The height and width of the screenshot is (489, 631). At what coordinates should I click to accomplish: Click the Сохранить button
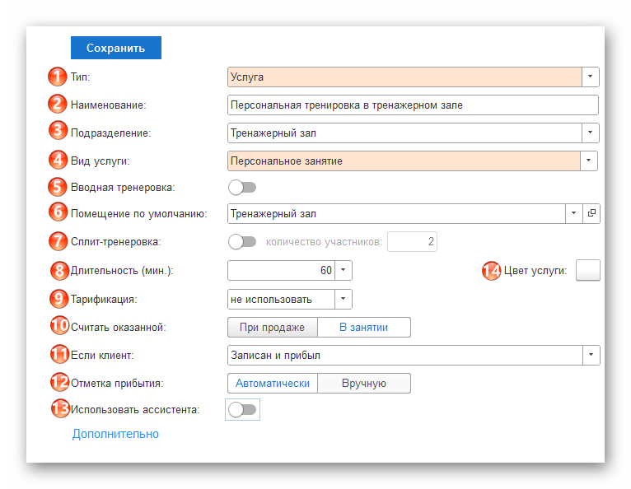(x=116, y=48)
